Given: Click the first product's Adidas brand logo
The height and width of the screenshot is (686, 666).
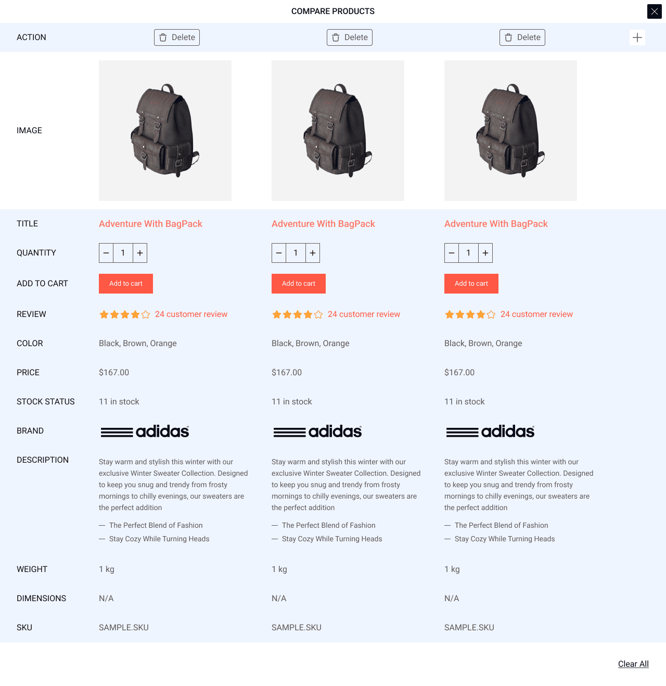Looking at the screenshot, I should pos(145,431).
